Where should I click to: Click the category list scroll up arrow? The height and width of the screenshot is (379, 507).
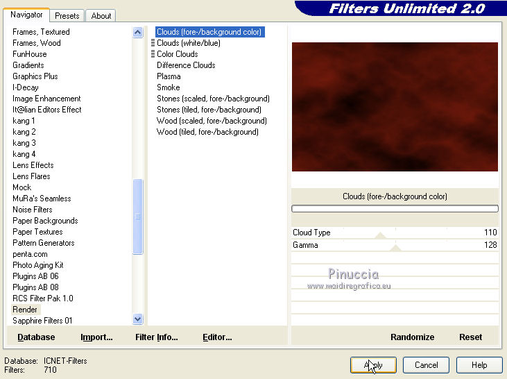click(x=138, y=33)
